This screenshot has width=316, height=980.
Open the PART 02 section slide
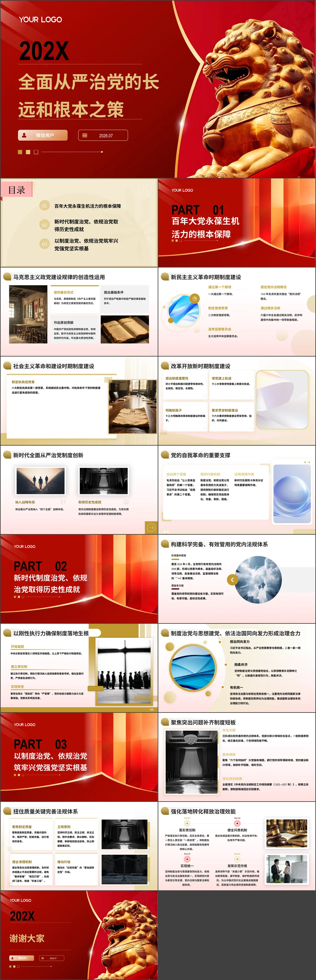click(x=79, y=579)
